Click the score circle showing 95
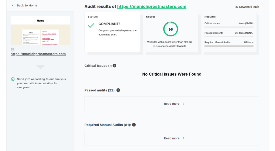 (171, 29)
